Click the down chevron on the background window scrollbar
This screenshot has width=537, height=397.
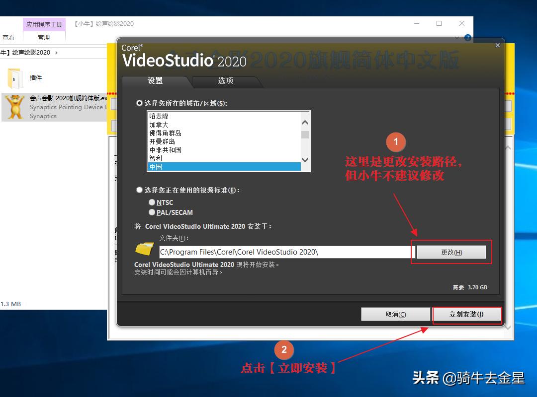(x=508, y=327)
